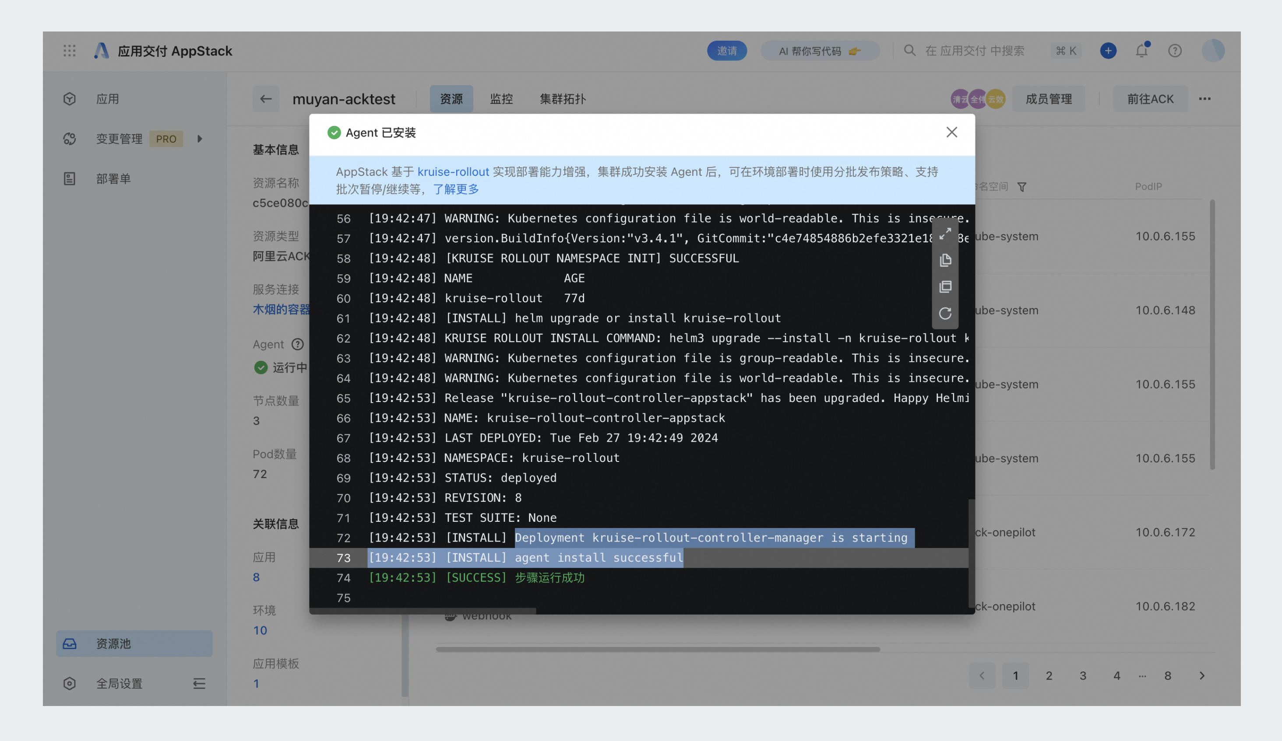The image size is (1282, 741).
Task: Collapse the sidebar with the fold icon
Action: click(199, 684)
